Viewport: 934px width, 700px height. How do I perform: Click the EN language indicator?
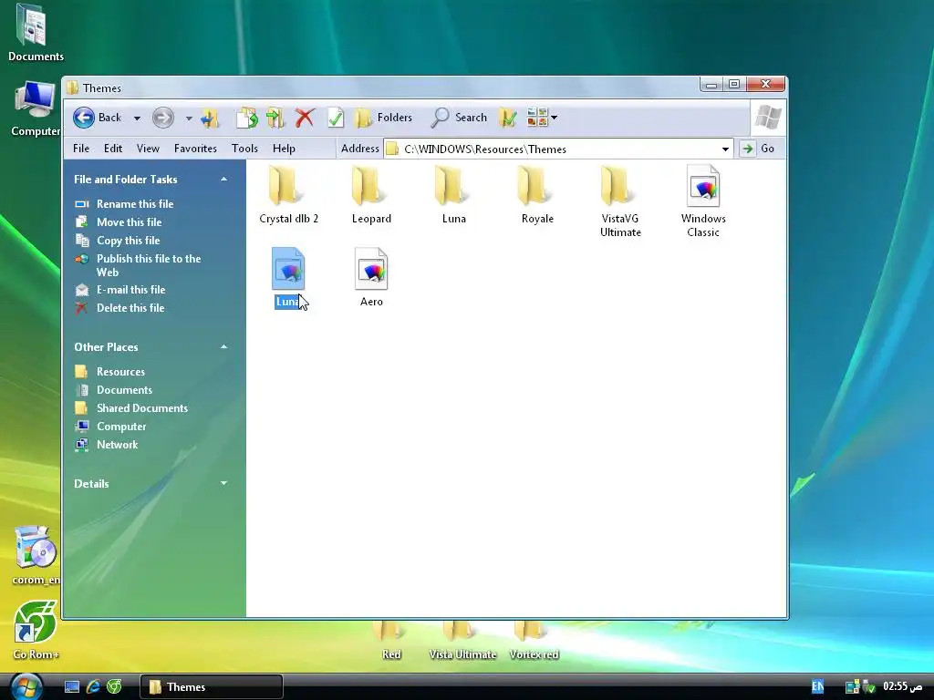(x=818, y=686)
